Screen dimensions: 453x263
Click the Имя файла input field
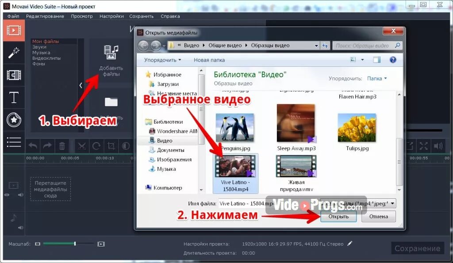pos(269,204)
